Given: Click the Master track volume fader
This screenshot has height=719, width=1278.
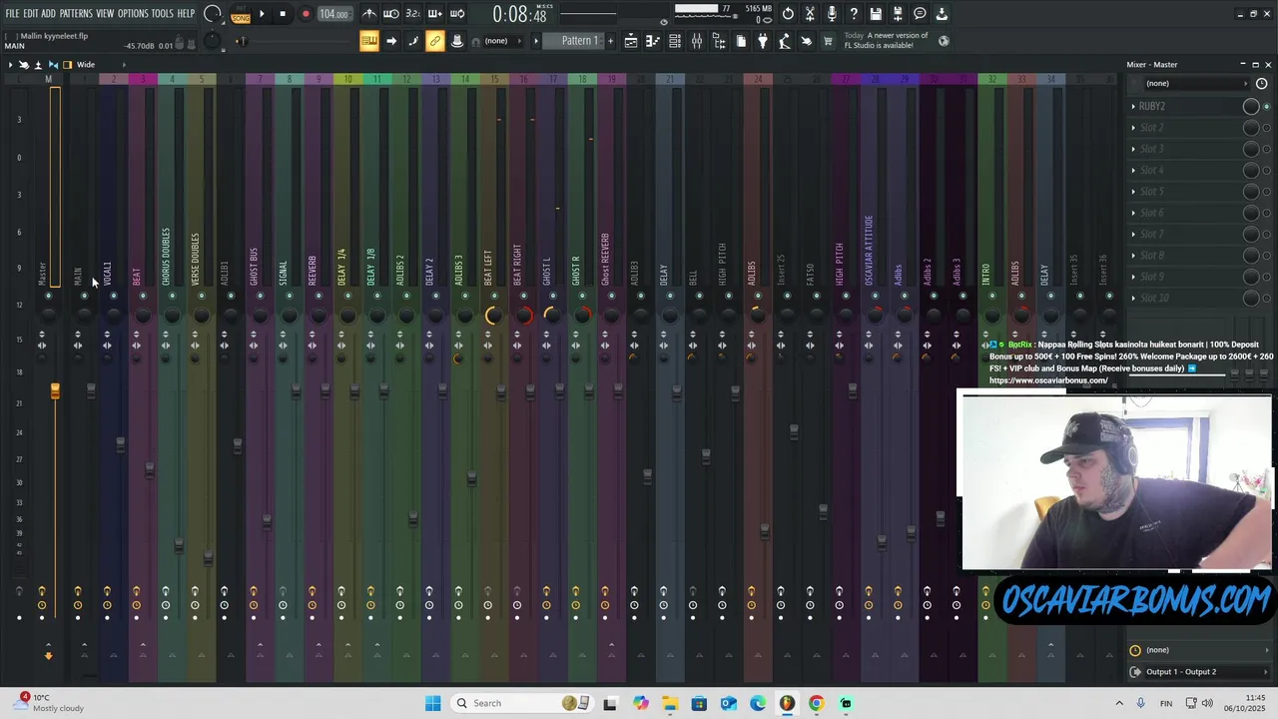Looking at the screenshot, I should (x=55, y=391).
